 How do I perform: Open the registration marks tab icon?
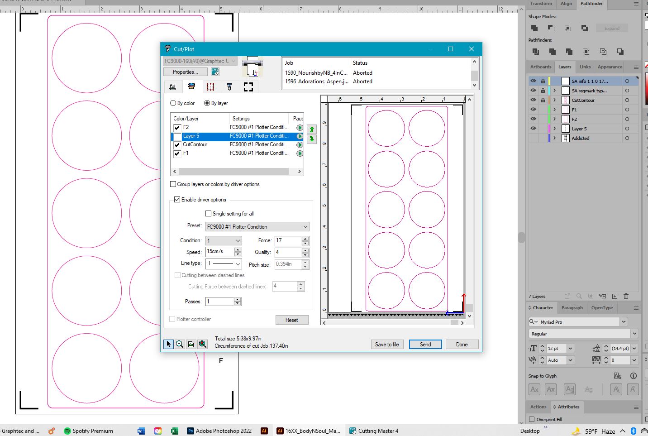tap(248, 86)
